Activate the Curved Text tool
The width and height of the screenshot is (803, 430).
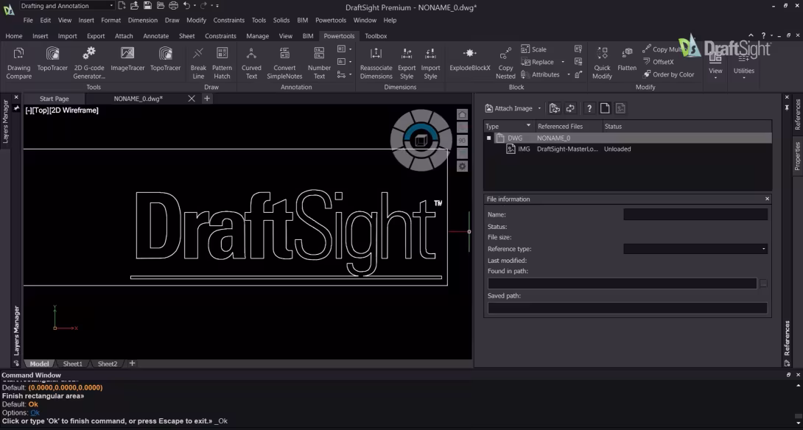(251, 63)
